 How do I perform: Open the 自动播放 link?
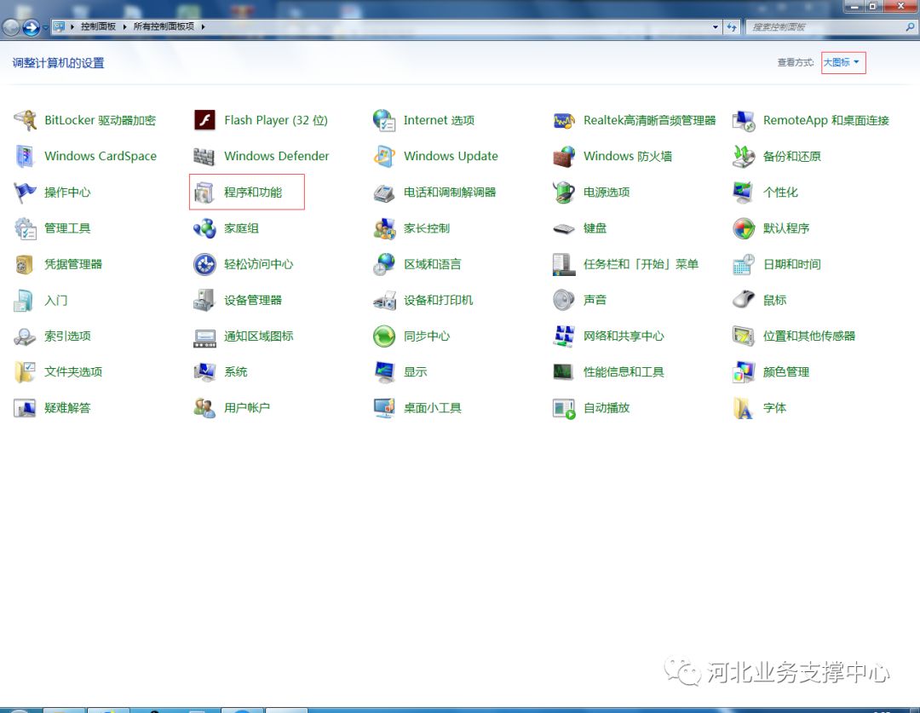coord(607,408)
